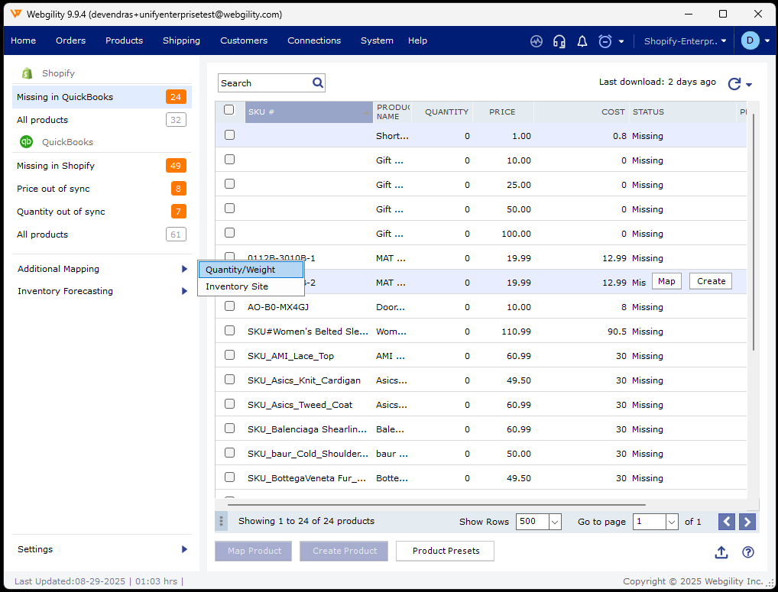Viewport: 778px width, 592px height.
Task: Open the activity monitor pulse icon
Action: pyautogui.click(x=536, y=41)
